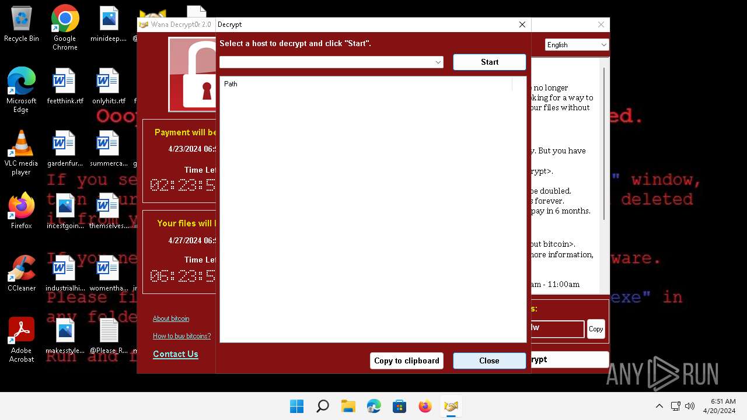Select the minideep image file icon

[109, 24]
